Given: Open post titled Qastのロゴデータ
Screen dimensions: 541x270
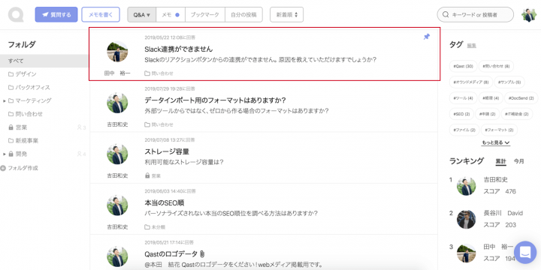Looking at the screenshot, I should pos(171,254).
